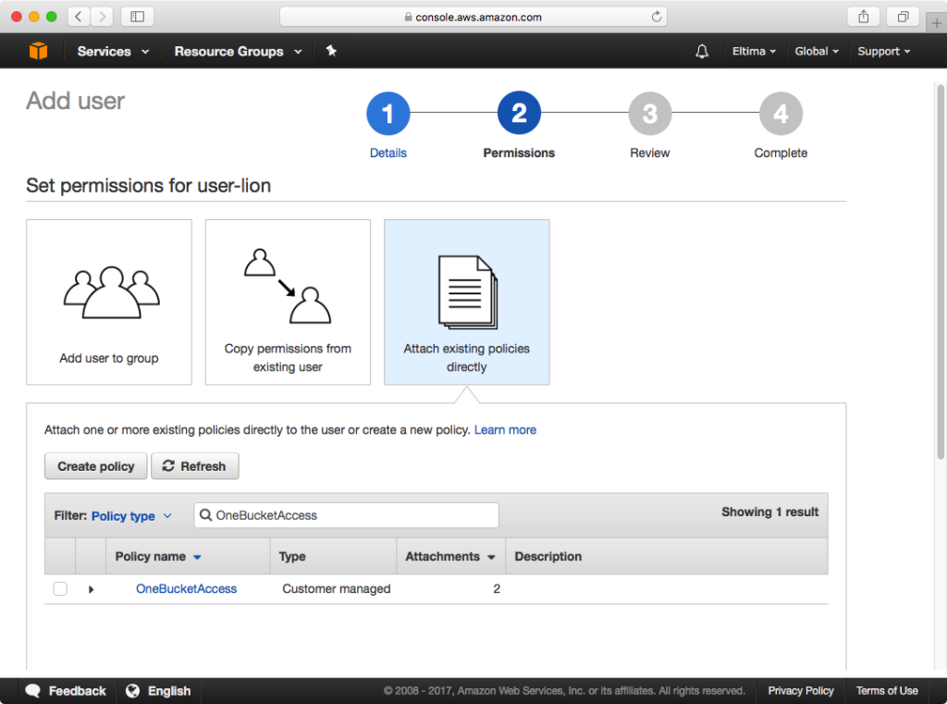Check the OneBucketAccess policy checkbox
Screen dimensions: 947x704
[59, 588]
